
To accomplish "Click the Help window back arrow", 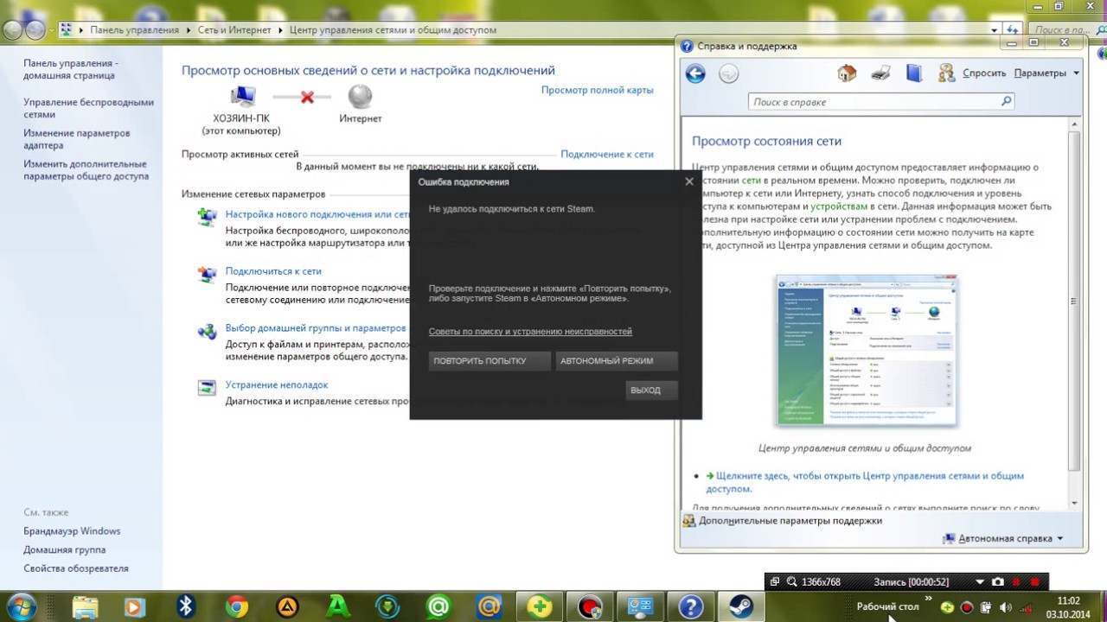I will click(x=695, y=73).
